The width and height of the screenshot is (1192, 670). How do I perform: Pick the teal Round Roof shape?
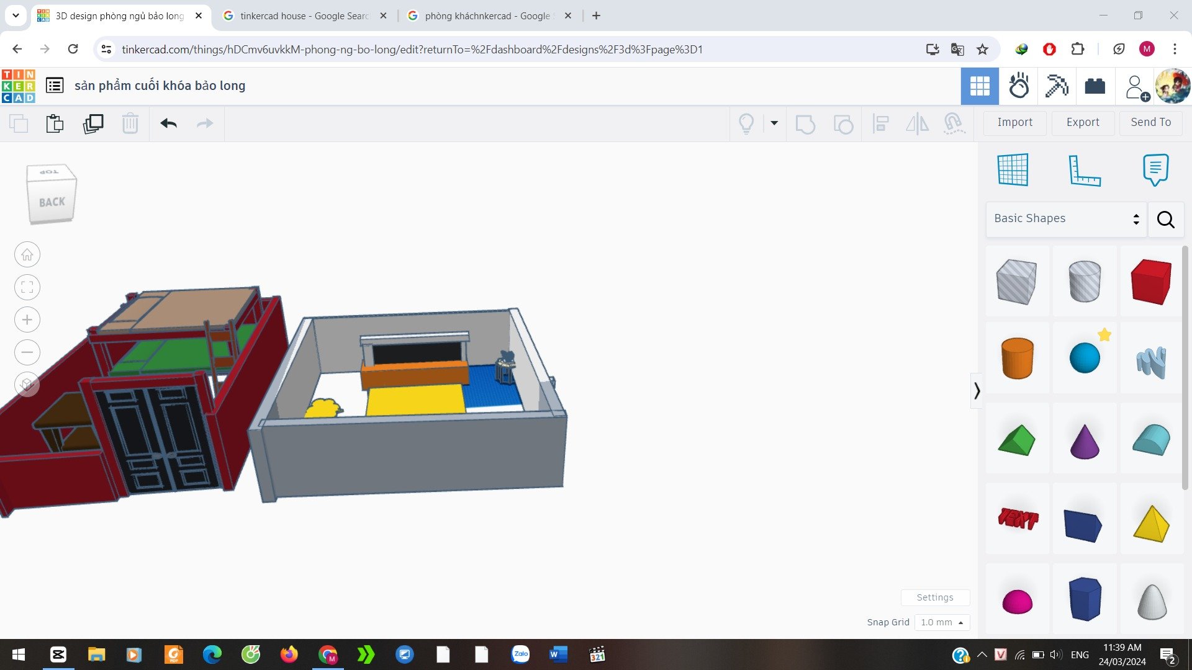coord(1152,440)
